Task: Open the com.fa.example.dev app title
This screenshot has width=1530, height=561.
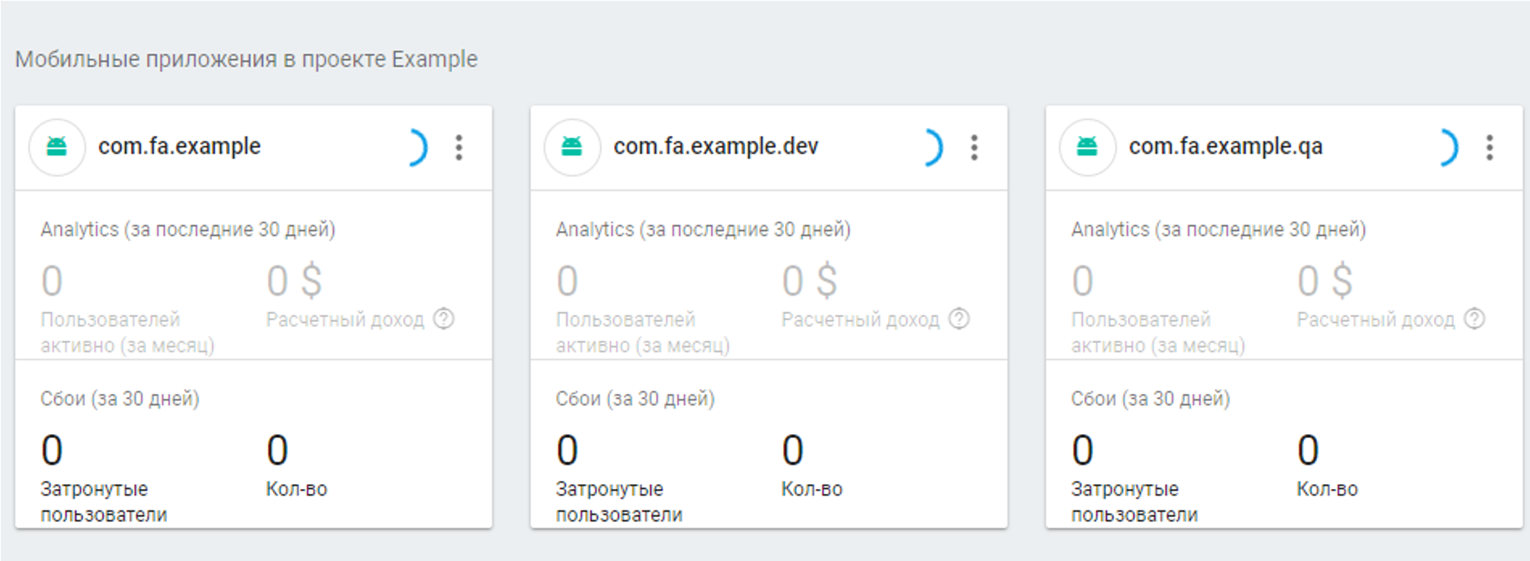Action: 716,147
